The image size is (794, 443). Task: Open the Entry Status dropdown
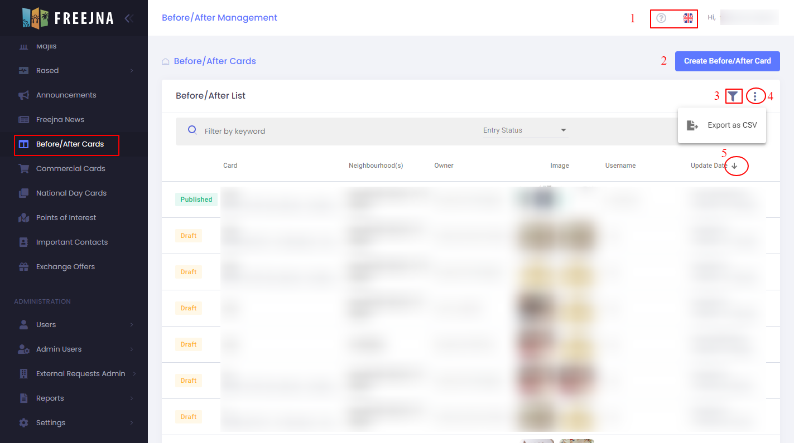[x=524, y=130]
